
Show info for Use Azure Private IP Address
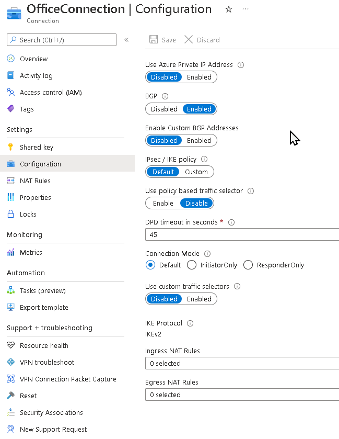pyautogui.click(x=241, y=65)
